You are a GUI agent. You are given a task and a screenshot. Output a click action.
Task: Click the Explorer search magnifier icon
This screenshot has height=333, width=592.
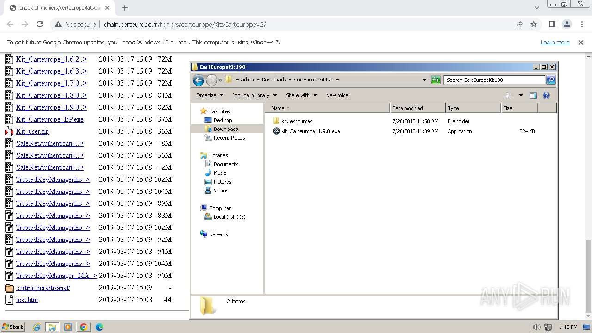tap(550, 80)
